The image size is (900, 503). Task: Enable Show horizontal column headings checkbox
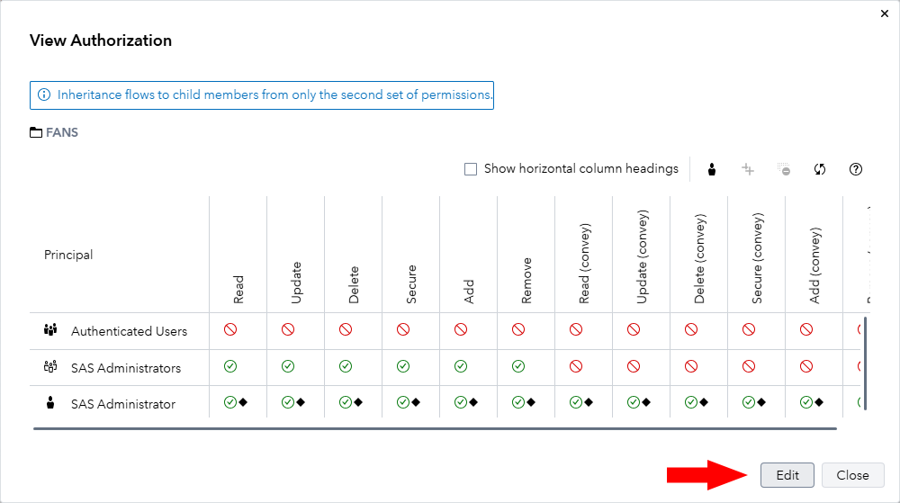pyautogui.click(x=470, y=169)
